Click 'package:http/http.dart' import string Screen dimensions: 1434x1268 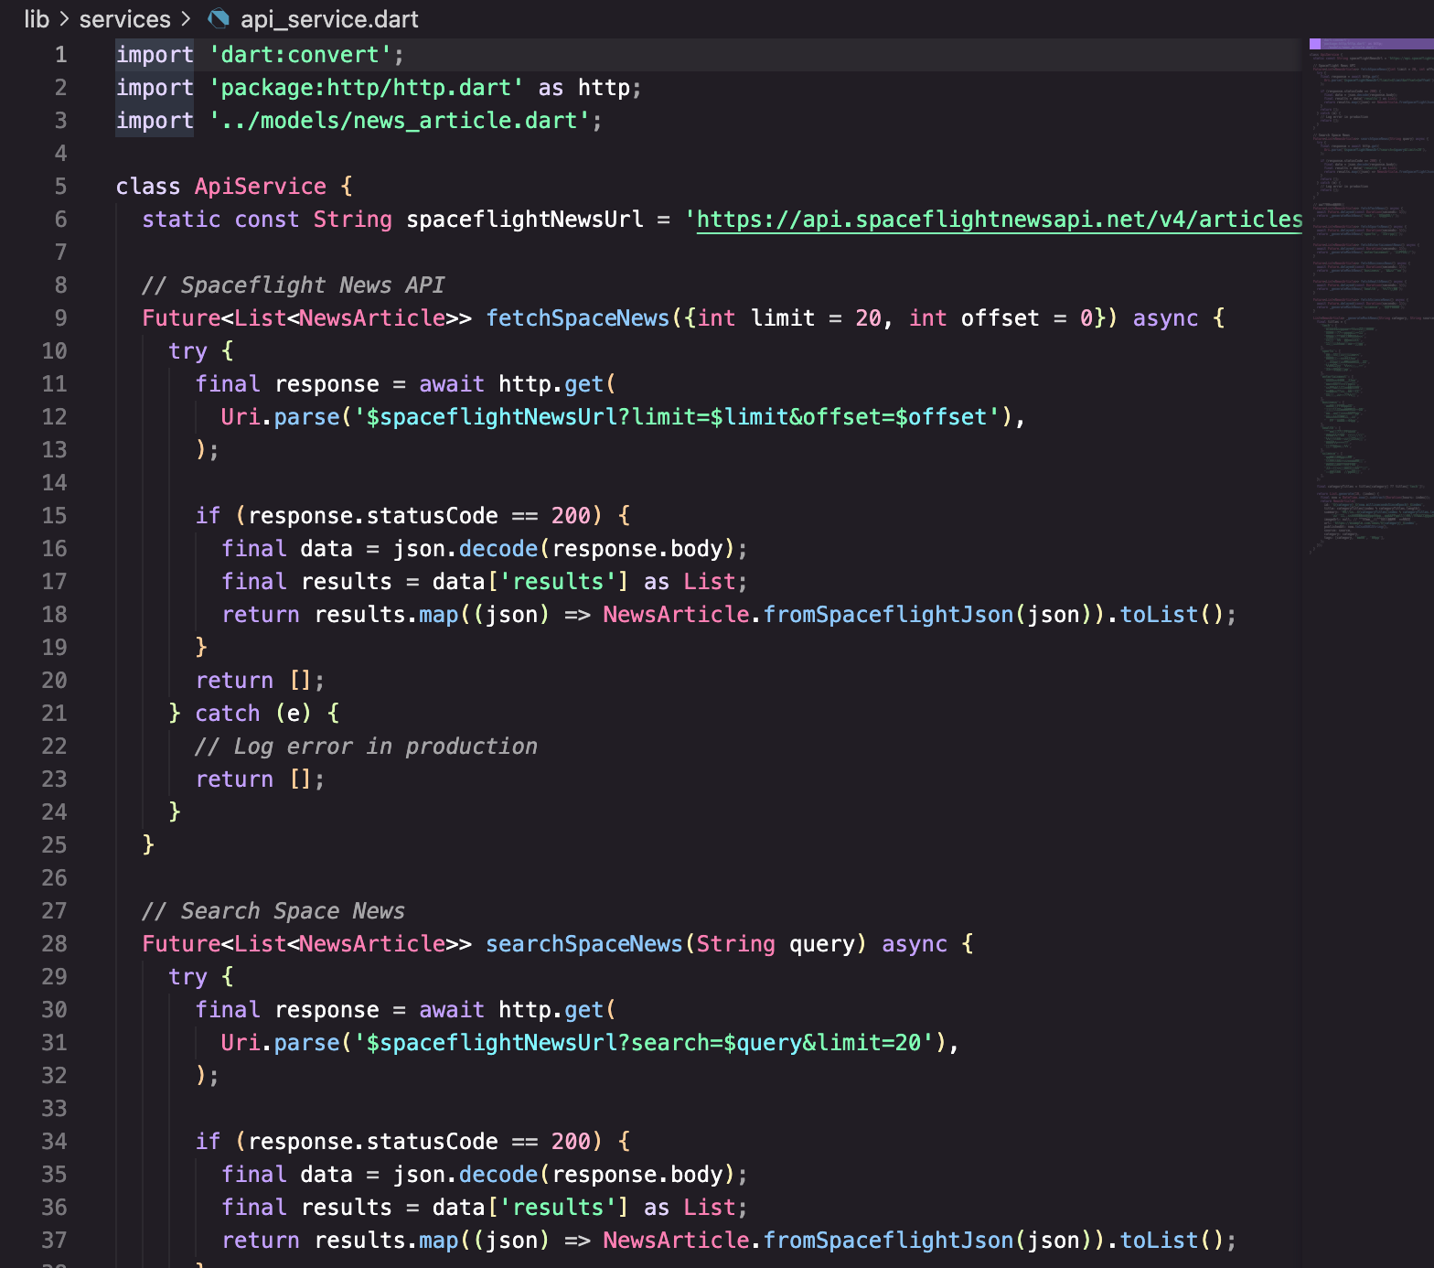(366, 88)
